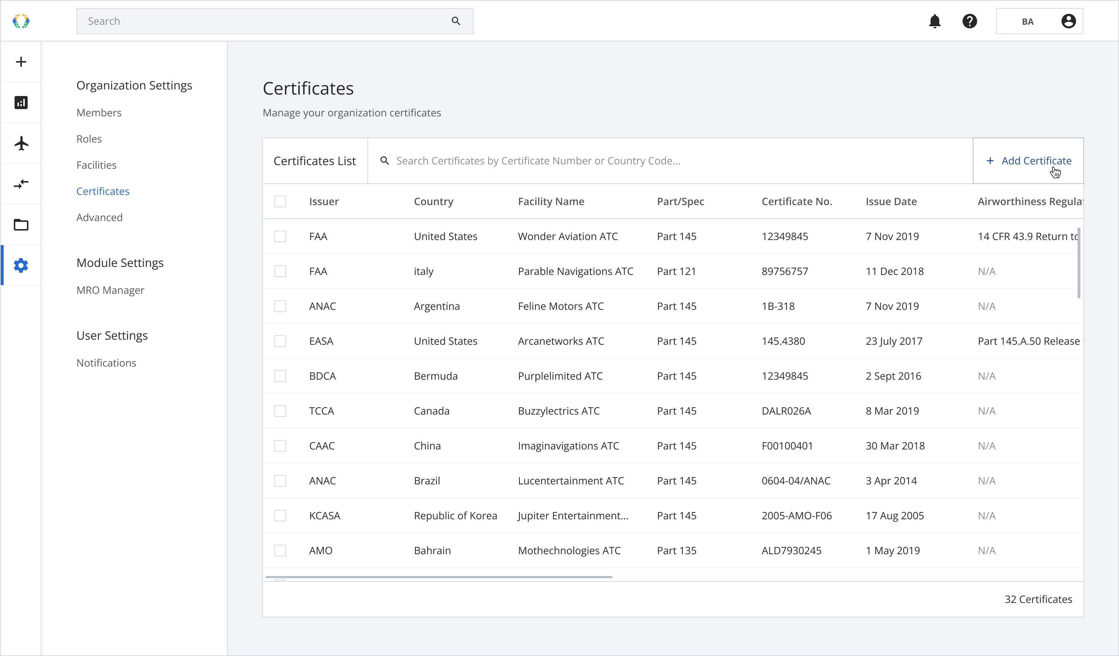
Task: Sort by the Issuer column header
Action: click(324, 201)
